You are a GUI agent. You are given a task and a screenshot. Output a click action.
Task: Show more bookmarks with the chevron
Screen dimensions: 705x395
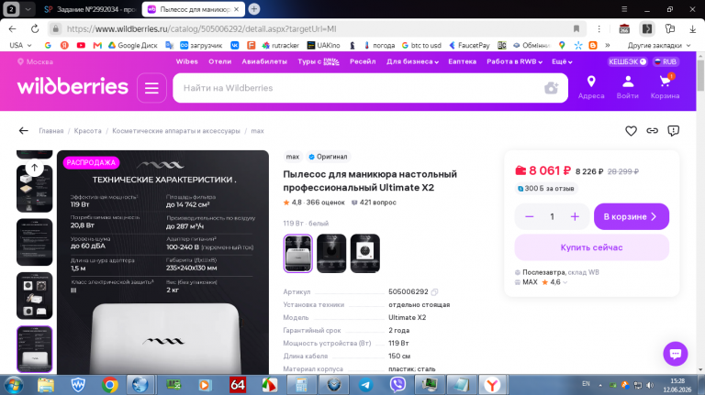[x=608, y=45]
